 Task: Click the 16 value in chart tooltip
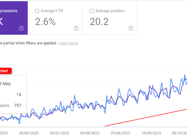click(19, 94)
